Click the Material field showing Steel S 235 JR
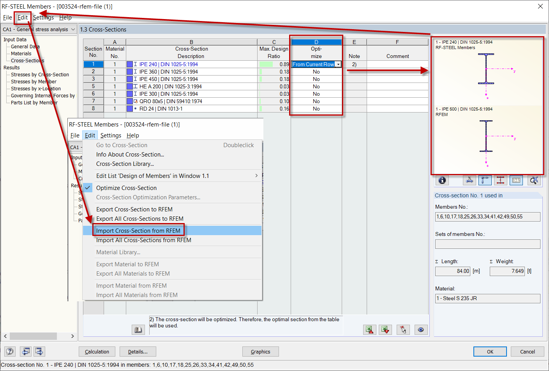Screen dimensions: 549x371 (488, 299)
